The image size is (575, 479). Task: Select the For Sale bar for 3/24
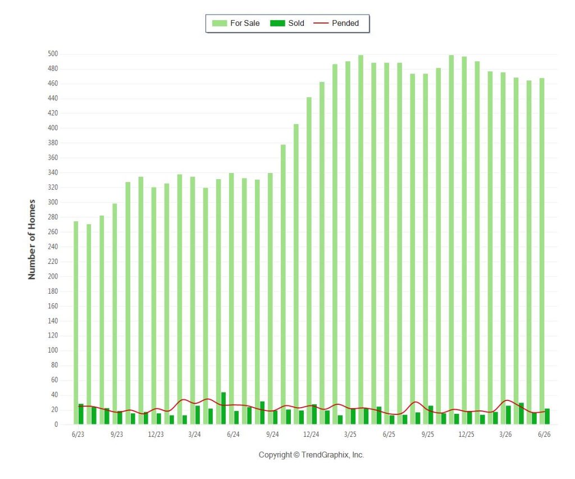(193, 300)
